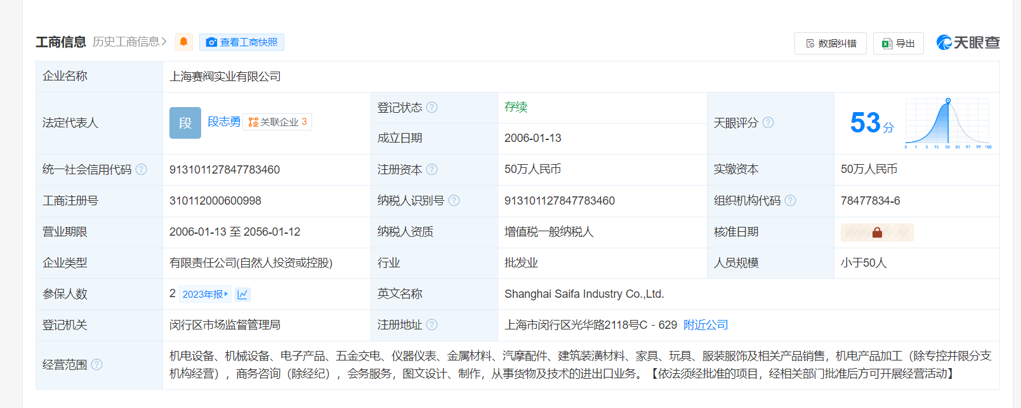Click organization code 78477834-6
1021x408 pixels.
(871, 201)
